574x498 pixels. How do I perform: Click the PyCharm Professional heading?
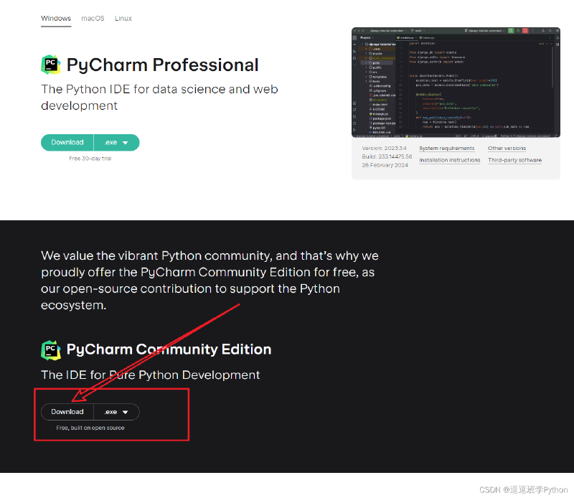(163, 65)
